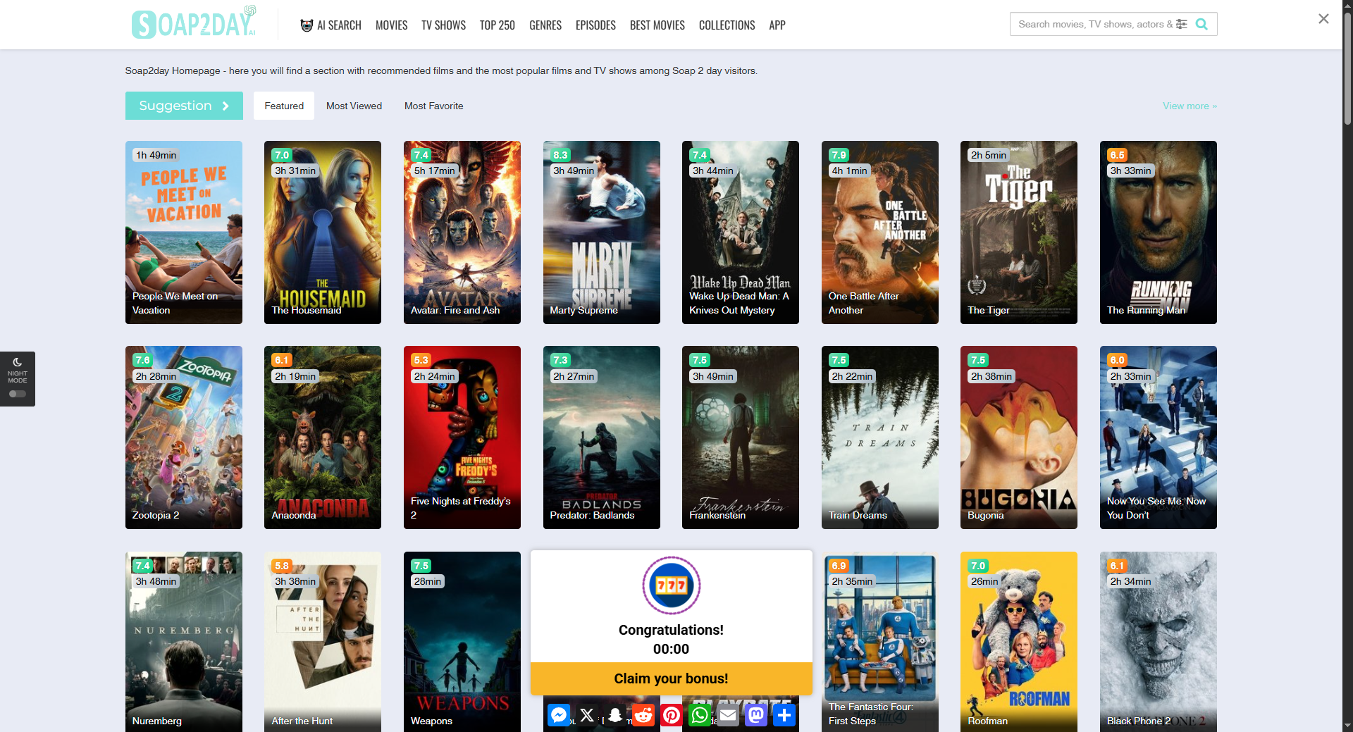
Task: Click the Soap2day logo
Action: tap(193, 24)
